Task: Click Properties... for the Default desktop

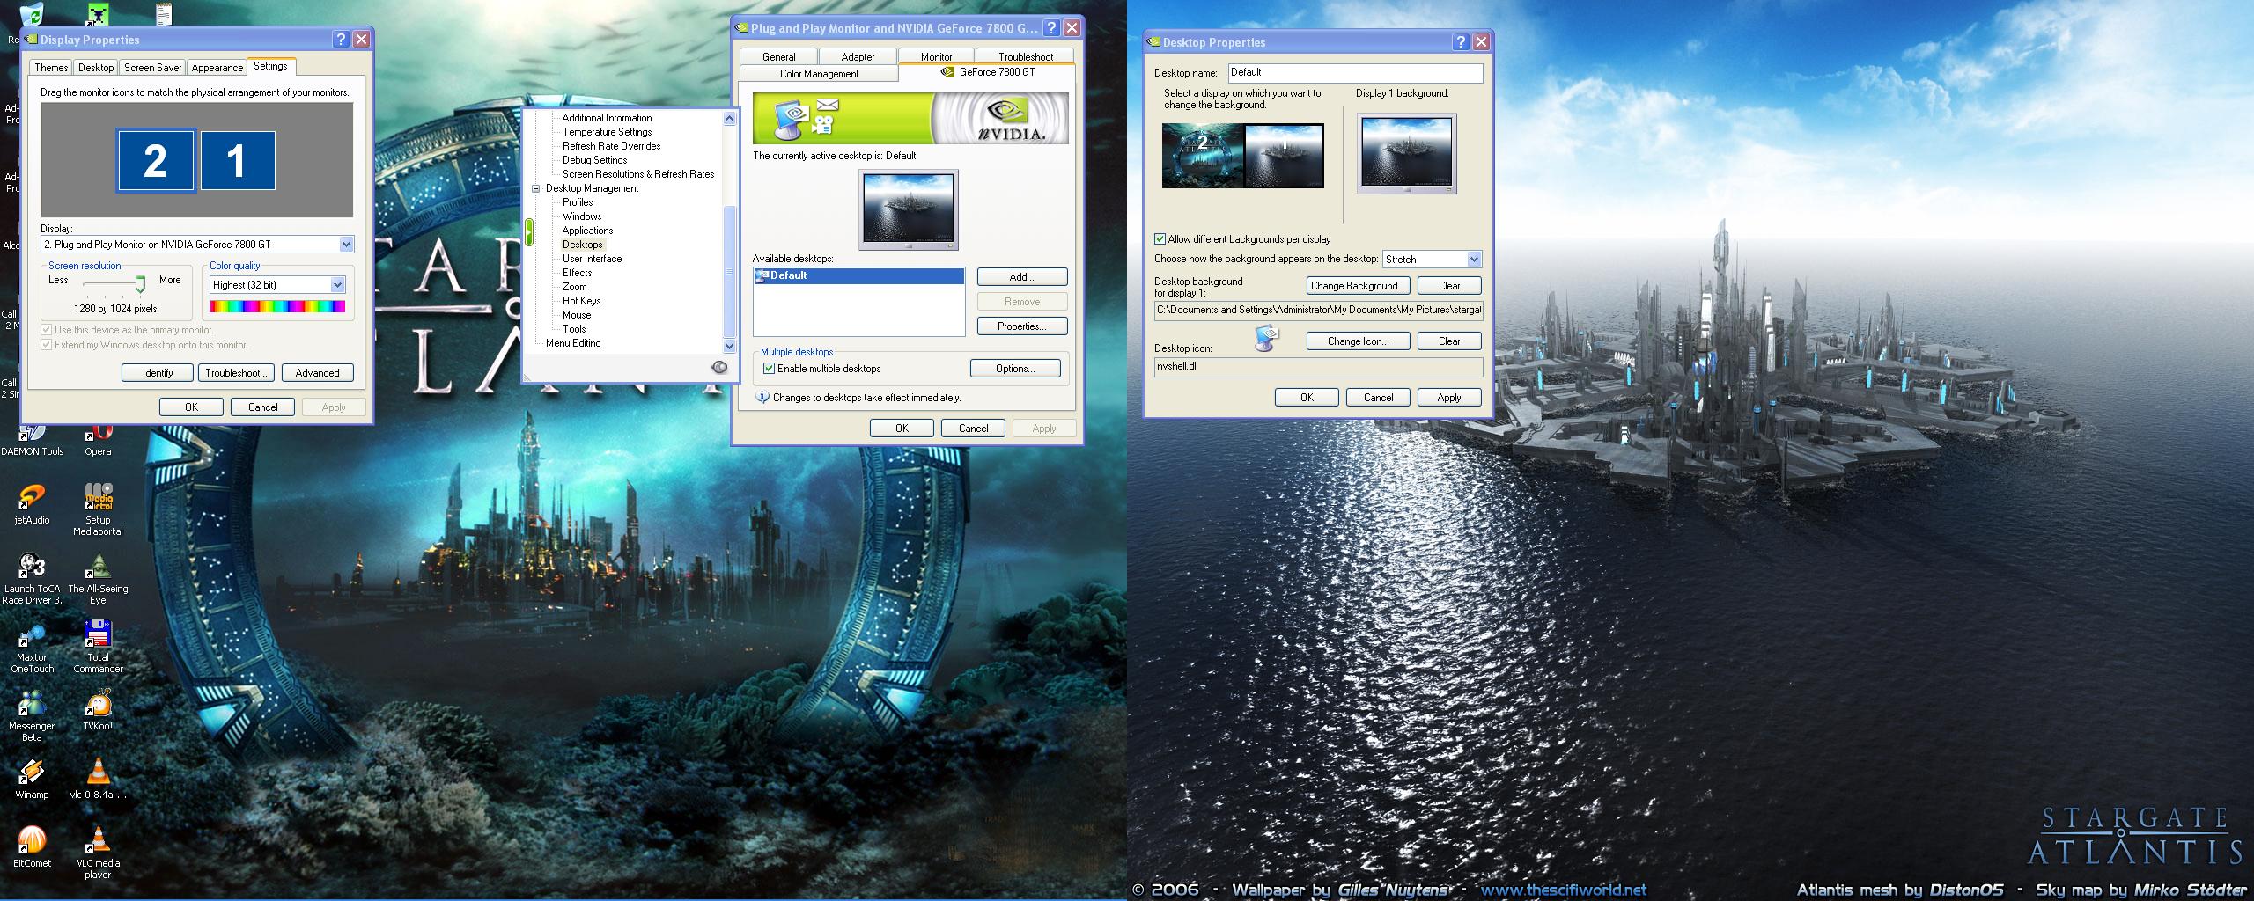Action: pyautogui.click(x=1022, y=326)
